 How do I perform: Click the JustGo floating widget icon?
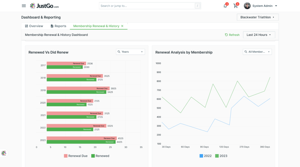(x=4, y=153)
